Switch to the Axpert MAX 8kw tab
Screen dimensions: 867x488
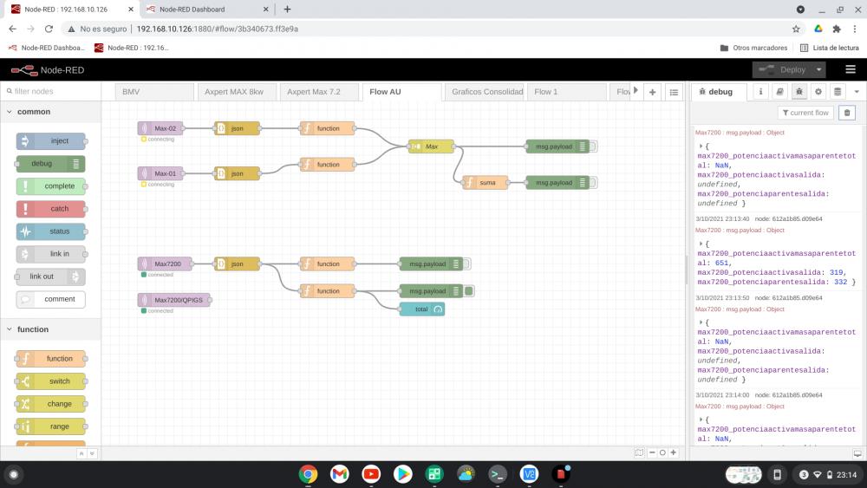(238, 92)
